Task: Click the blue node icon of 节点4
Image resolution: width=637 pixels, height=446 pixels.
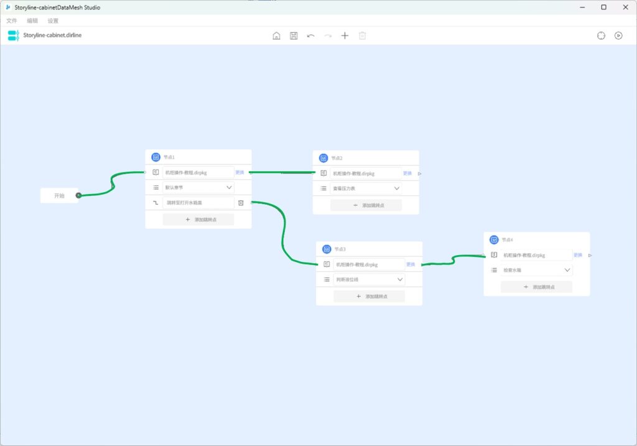Action: pos(494,239)
